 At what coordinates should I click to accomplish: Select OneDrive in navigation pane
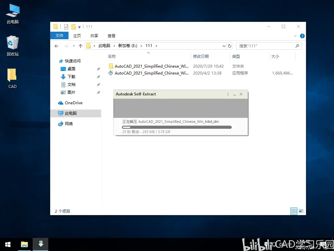70,103
